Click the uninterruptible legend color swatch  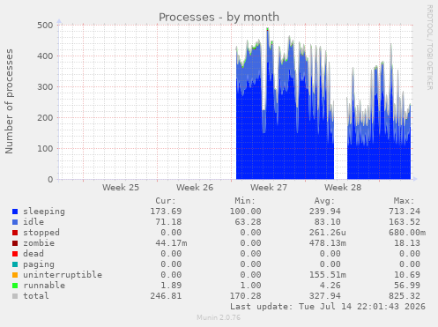click(x=15, y=275)
